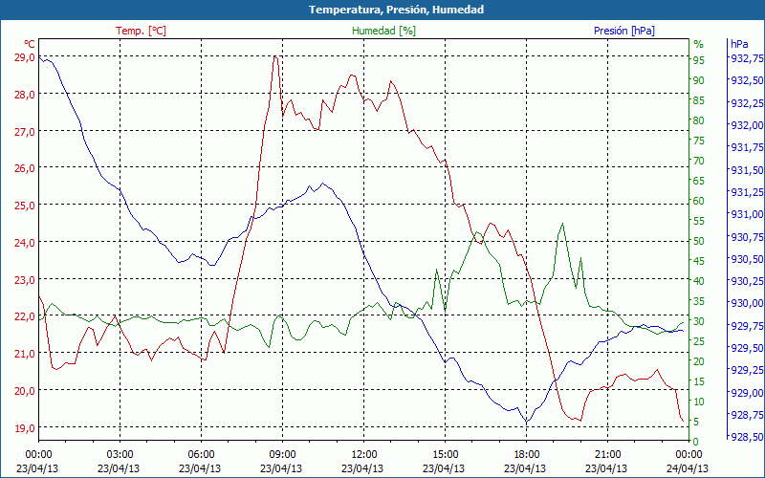Click the chart title 'Temperatura, Presión, Humedad'
Viewport: 765px width, 478px height.
point(396,10)
